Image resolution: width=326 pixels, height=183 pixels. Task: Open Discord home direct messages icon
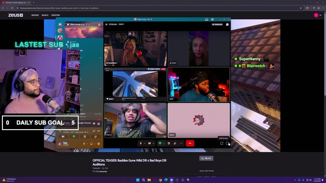[x=60, y=25]
